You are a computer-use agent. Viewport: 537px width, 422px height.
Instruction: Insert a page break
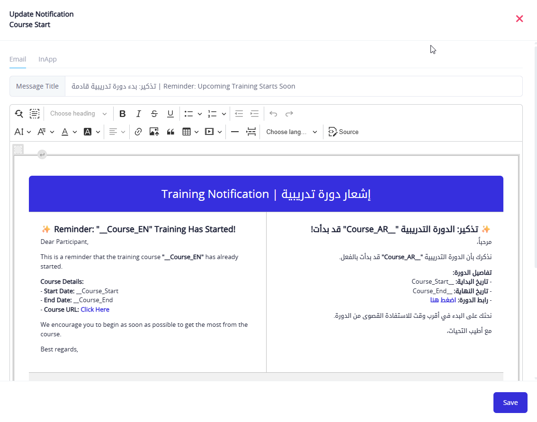point(251,132)
